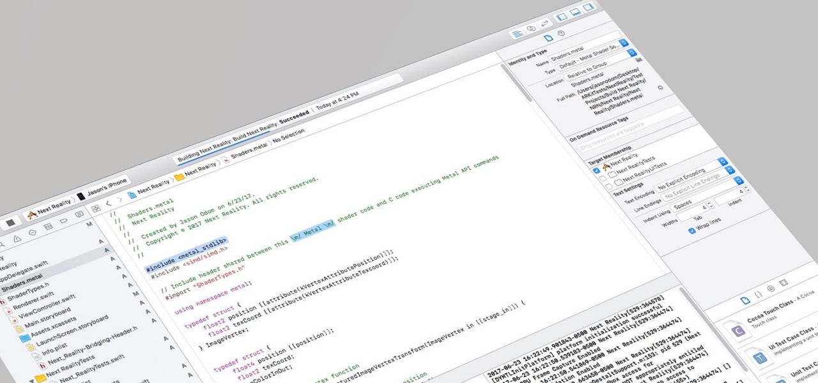Show the Code Snippet library braces icon
Image resolution: width=818 pixels, height=383 pixels.
758,295
